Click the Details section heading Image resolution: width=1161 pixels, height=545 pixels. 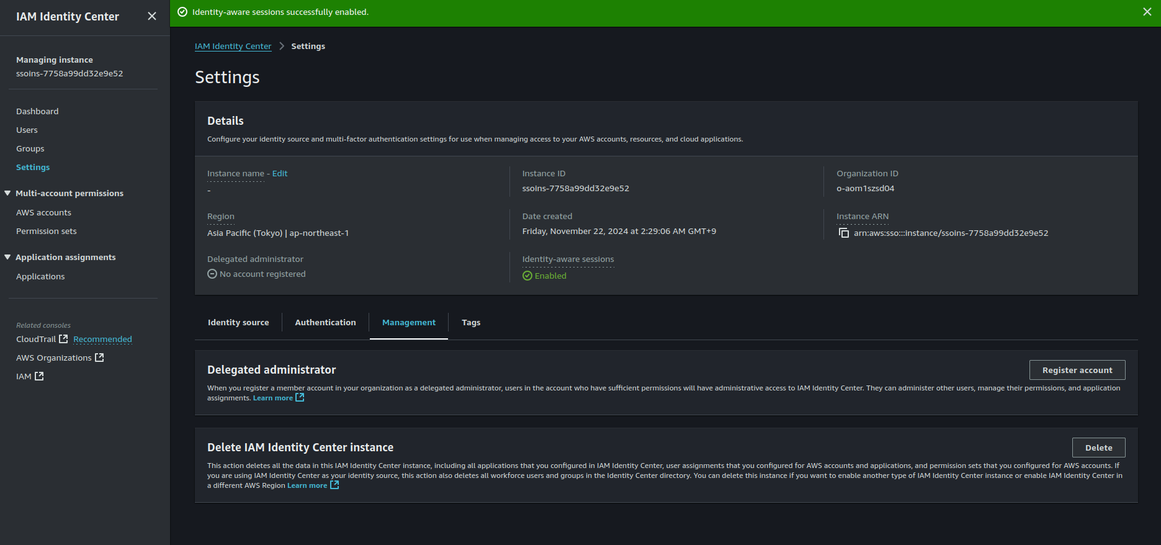click(x=225, y=120)
